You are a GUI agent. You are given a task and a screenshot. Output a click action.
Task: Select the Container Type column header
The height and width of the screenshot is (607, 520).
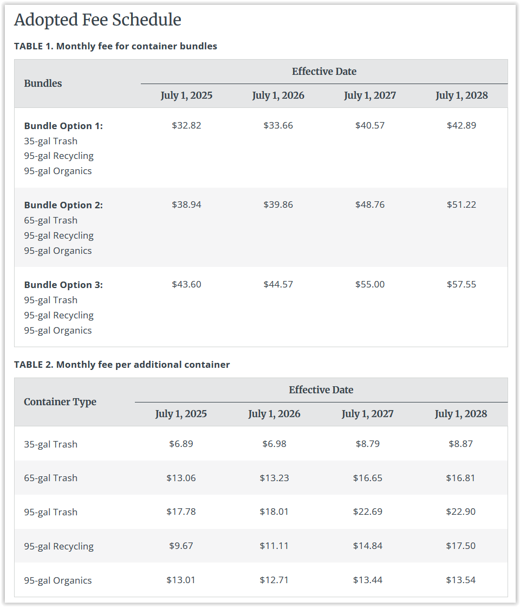pos(60,402)
